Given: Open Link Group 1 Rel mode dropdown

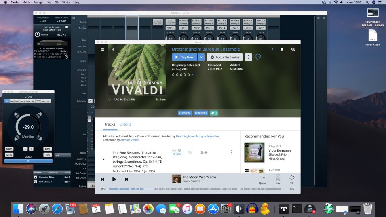Looking at the screenshot, I should pos(67,181).
